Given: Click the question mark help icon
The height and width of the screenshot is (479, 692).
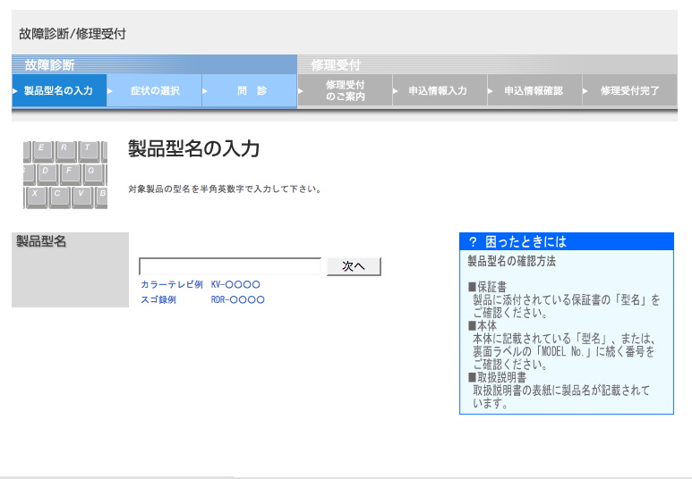Looking at the screenshot, I should pos(473,242).
